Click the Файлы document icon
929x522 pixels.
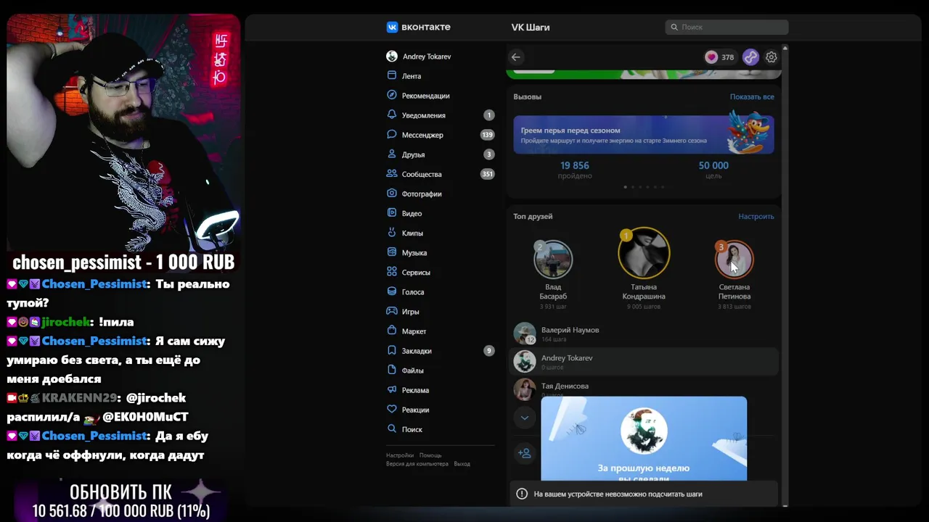pyautogui.click(x=392, y=370)
